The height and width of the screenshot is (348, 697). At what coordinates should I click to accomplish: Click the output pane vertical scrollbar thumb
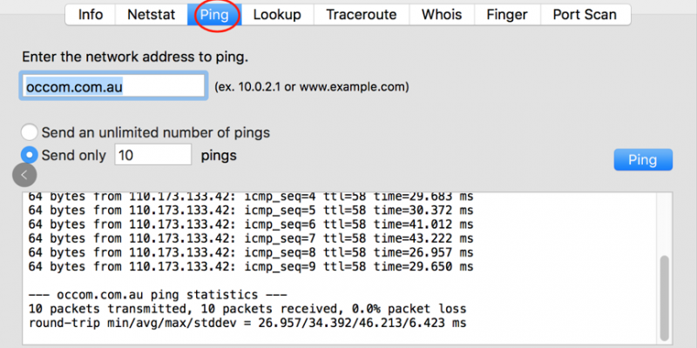click(x=664, y=298)
